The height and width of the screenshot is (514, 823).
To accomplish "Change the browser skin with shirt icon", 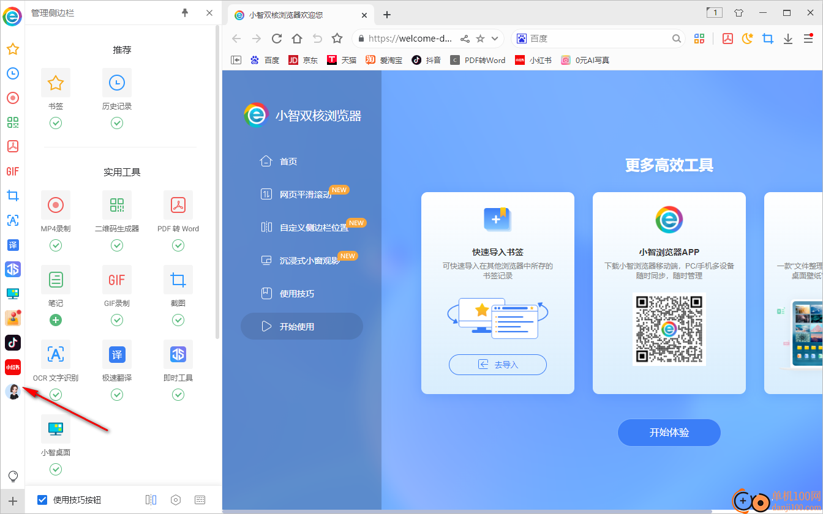I will 738,13.
